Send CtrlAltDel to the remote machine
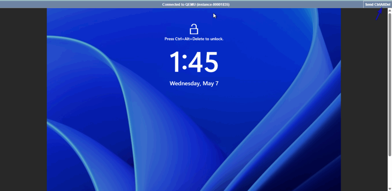This screenshot has width=392, height=191. tap(377, 5)
